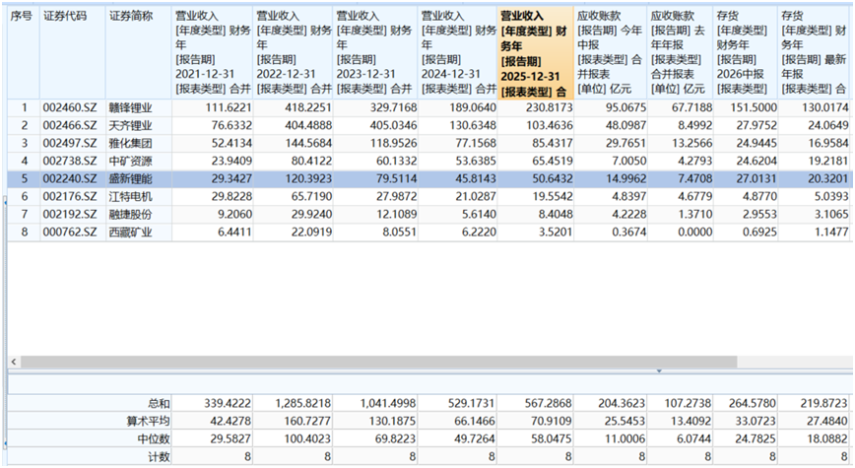The height and width of the screenshot is (468, 855).
Task: Select median value 11.0006
Action: point(611,439)
